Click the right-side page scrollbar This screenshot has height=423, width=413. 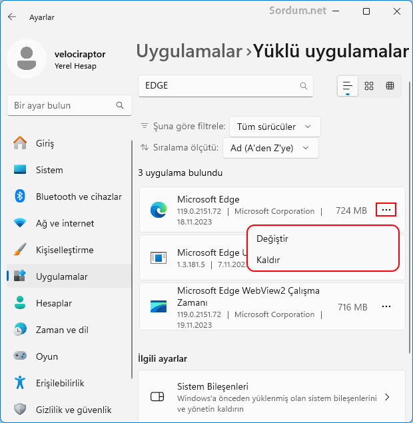pyautogui.click(x=410, y=216)
